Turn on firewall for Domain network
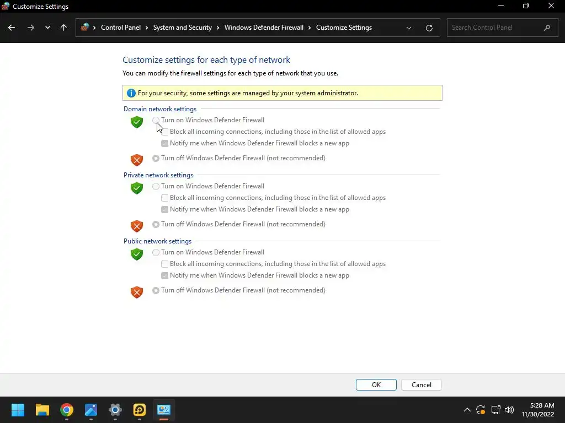The height and width of the screenshot is (423, 565). [156, 120]
